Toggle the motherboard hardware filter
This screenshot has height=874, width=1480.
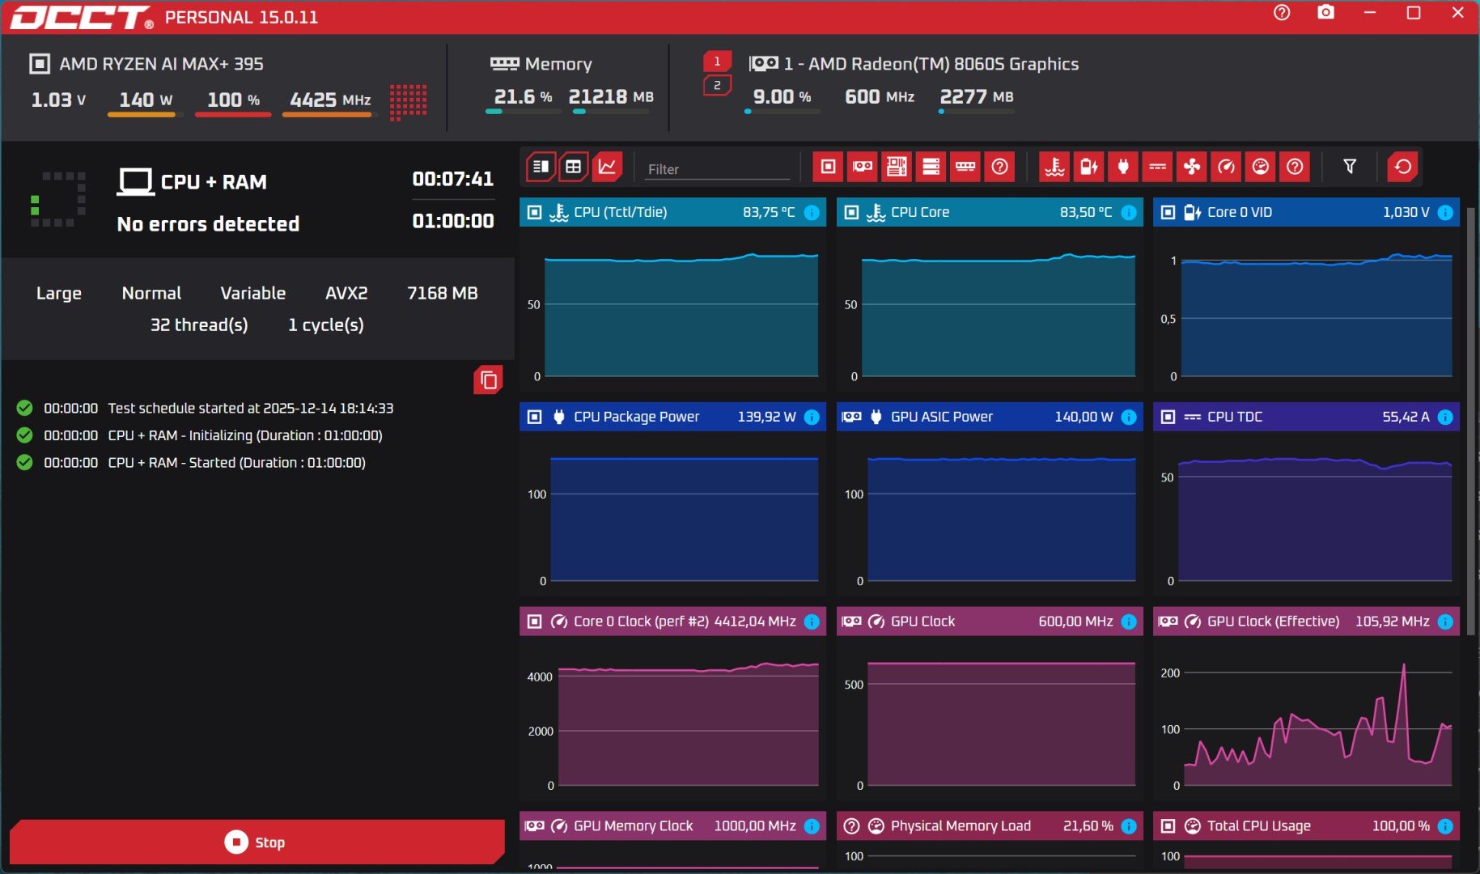[897, 167]
